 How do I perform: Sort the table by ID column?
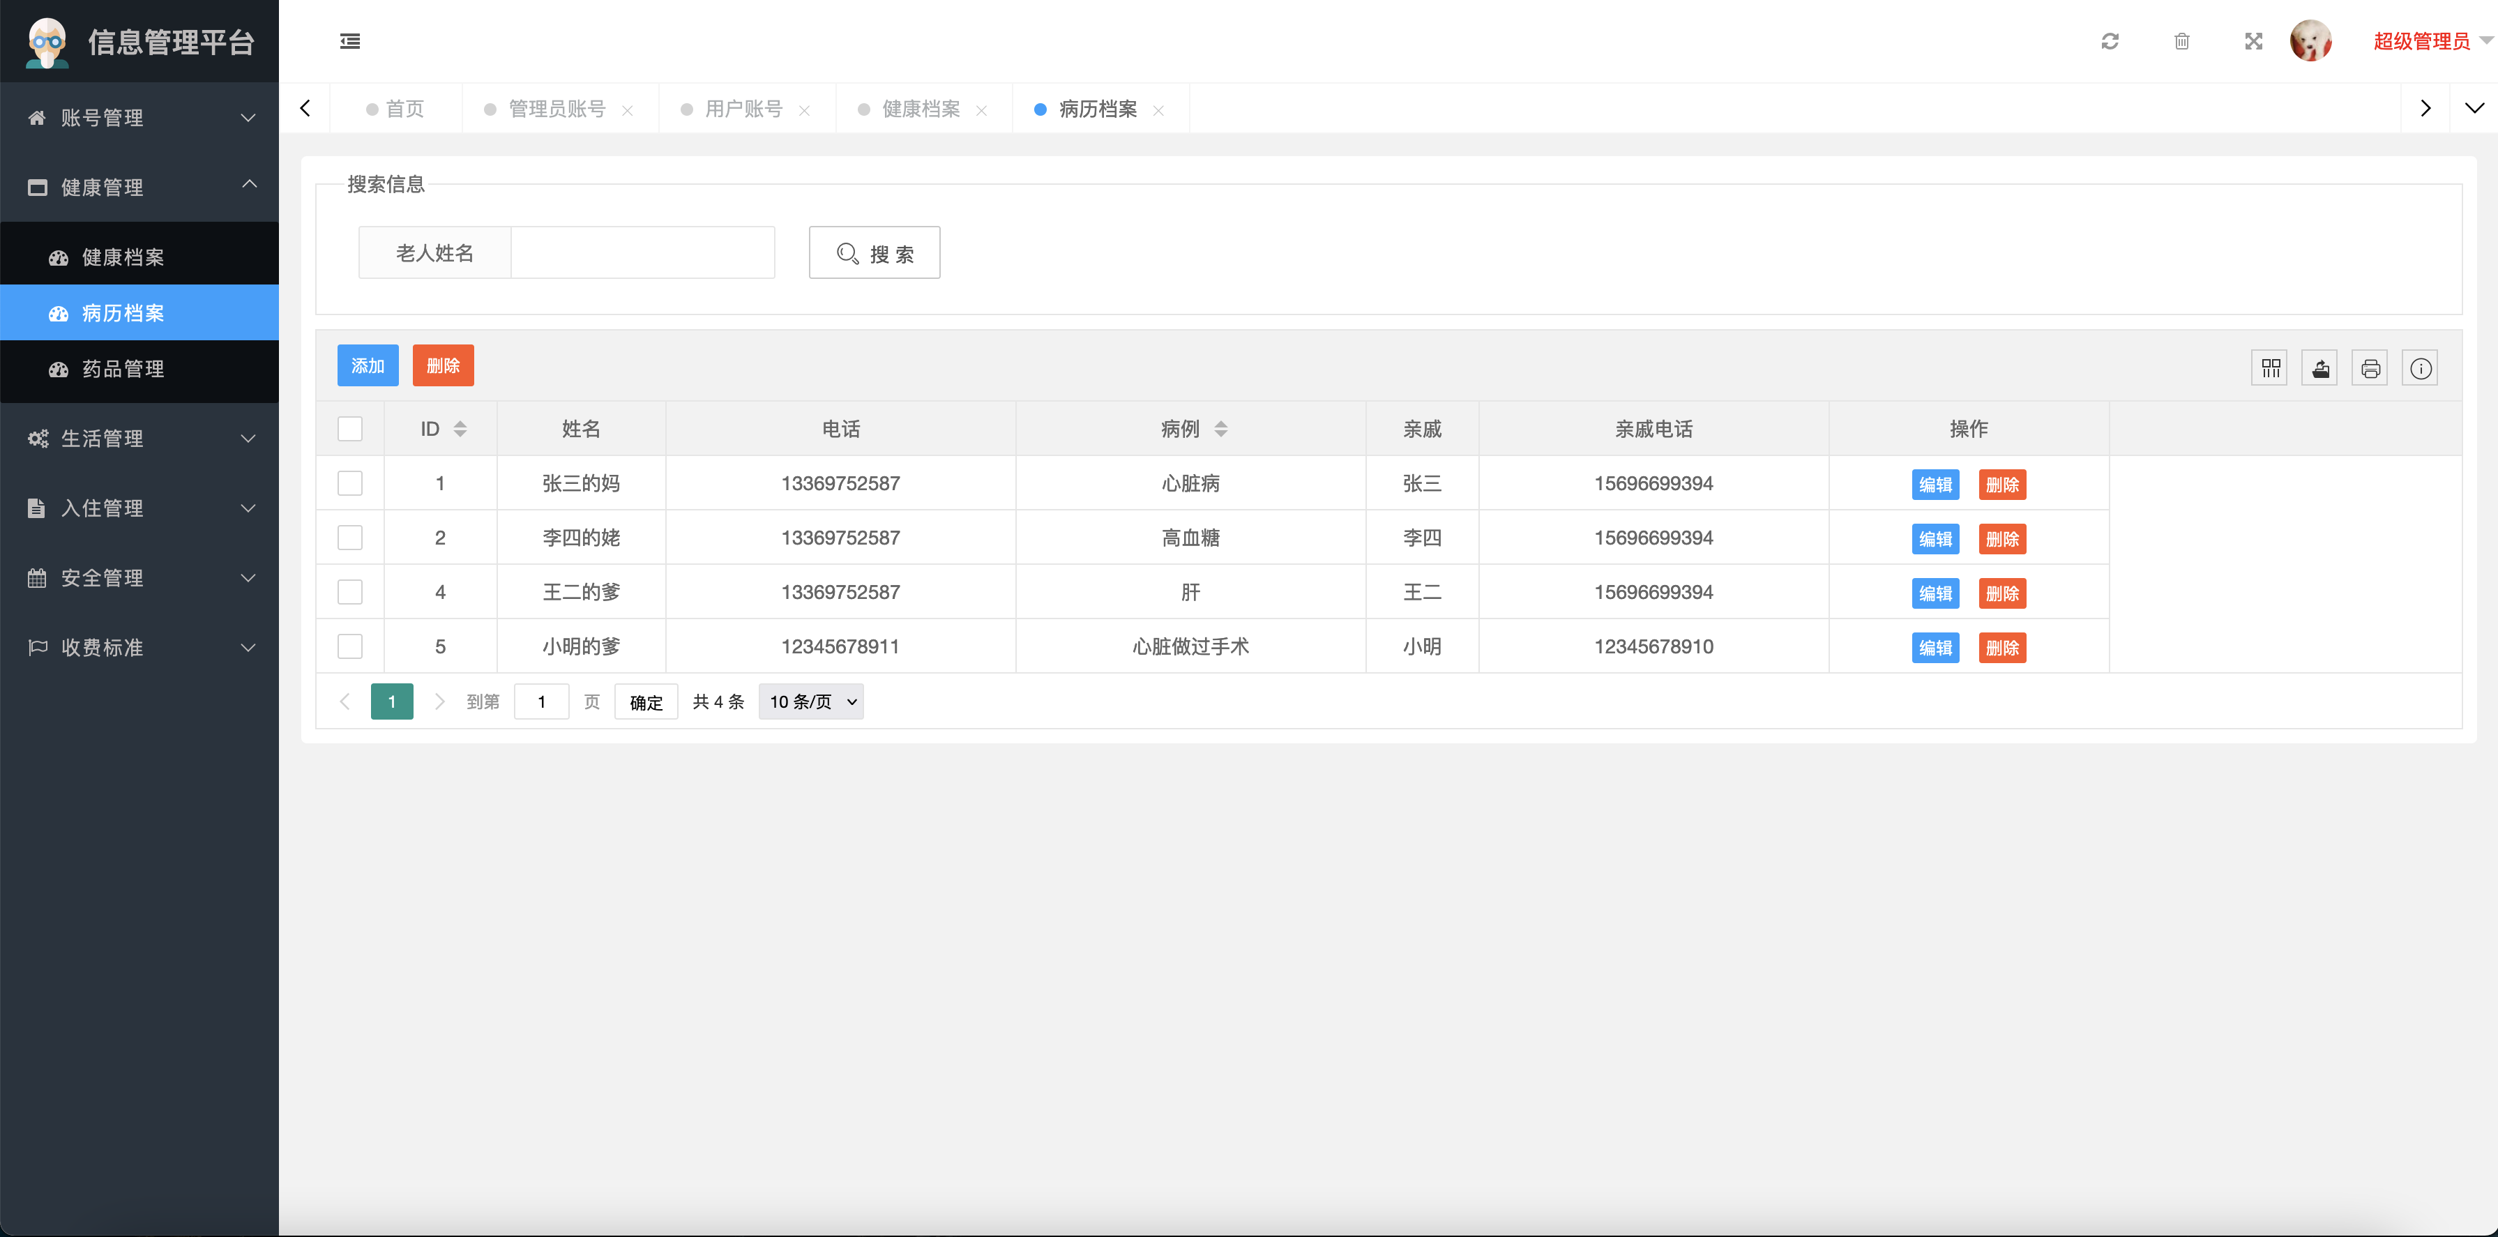[460, 429]
